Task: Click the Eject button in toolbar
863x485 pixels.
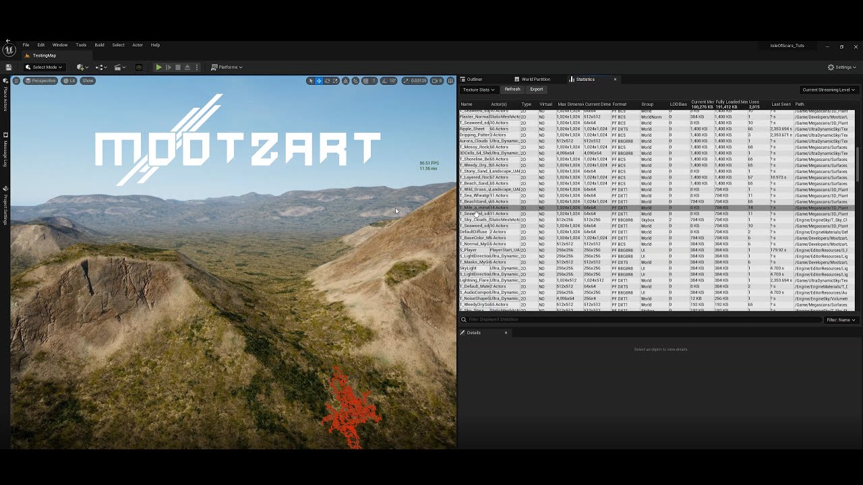Action: tap(187, 67)
